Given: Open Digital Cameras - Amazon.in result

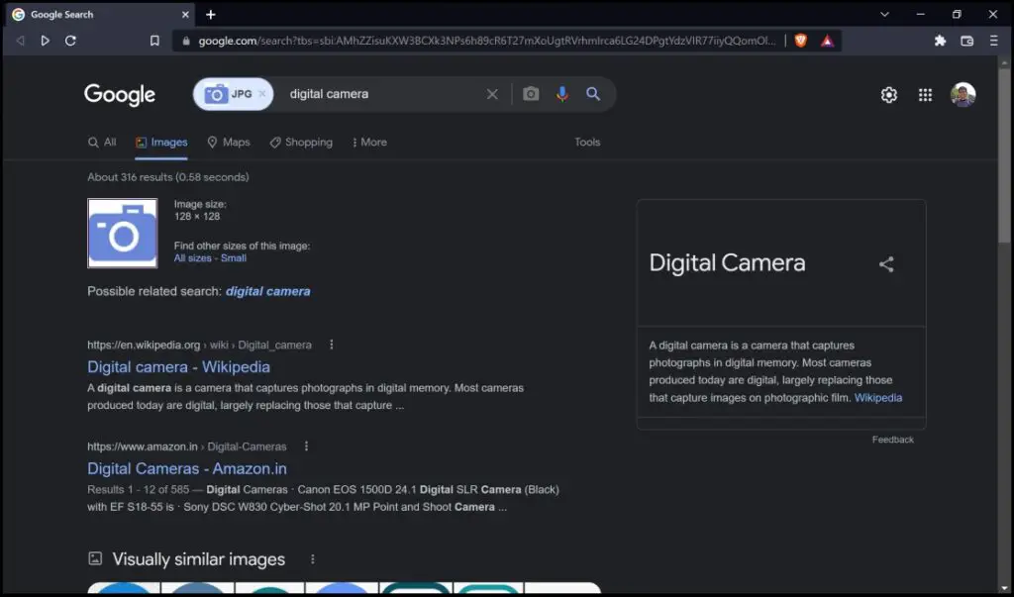Looking at the screenshot, I should (x=187, y=468).
